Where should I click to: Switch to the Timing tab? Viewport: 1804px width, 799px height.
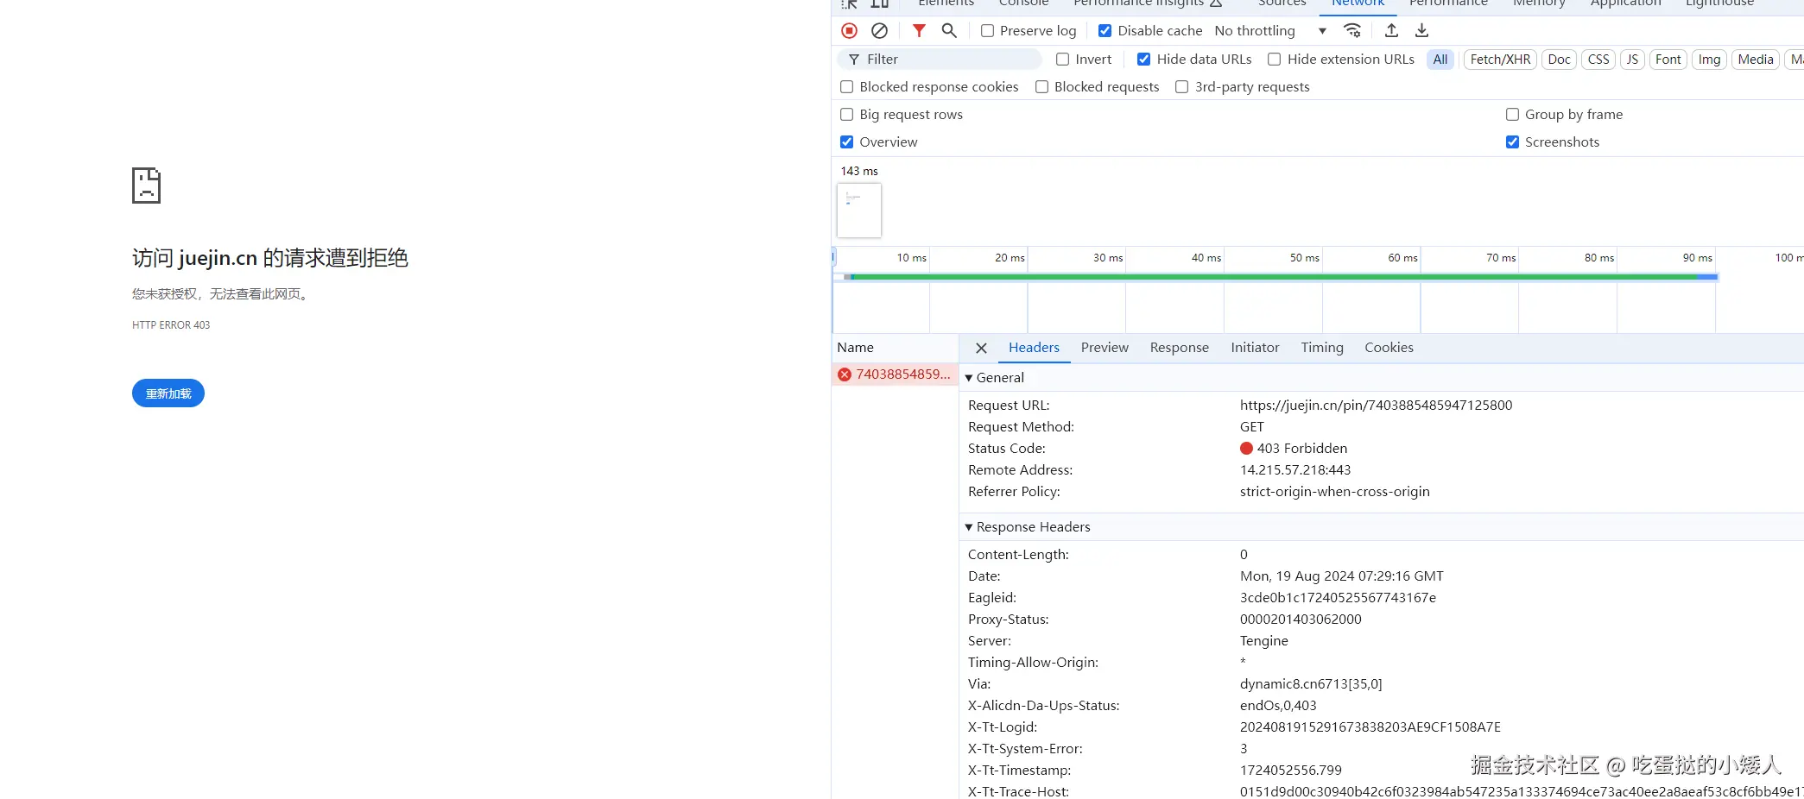[x=1321, y=348]
